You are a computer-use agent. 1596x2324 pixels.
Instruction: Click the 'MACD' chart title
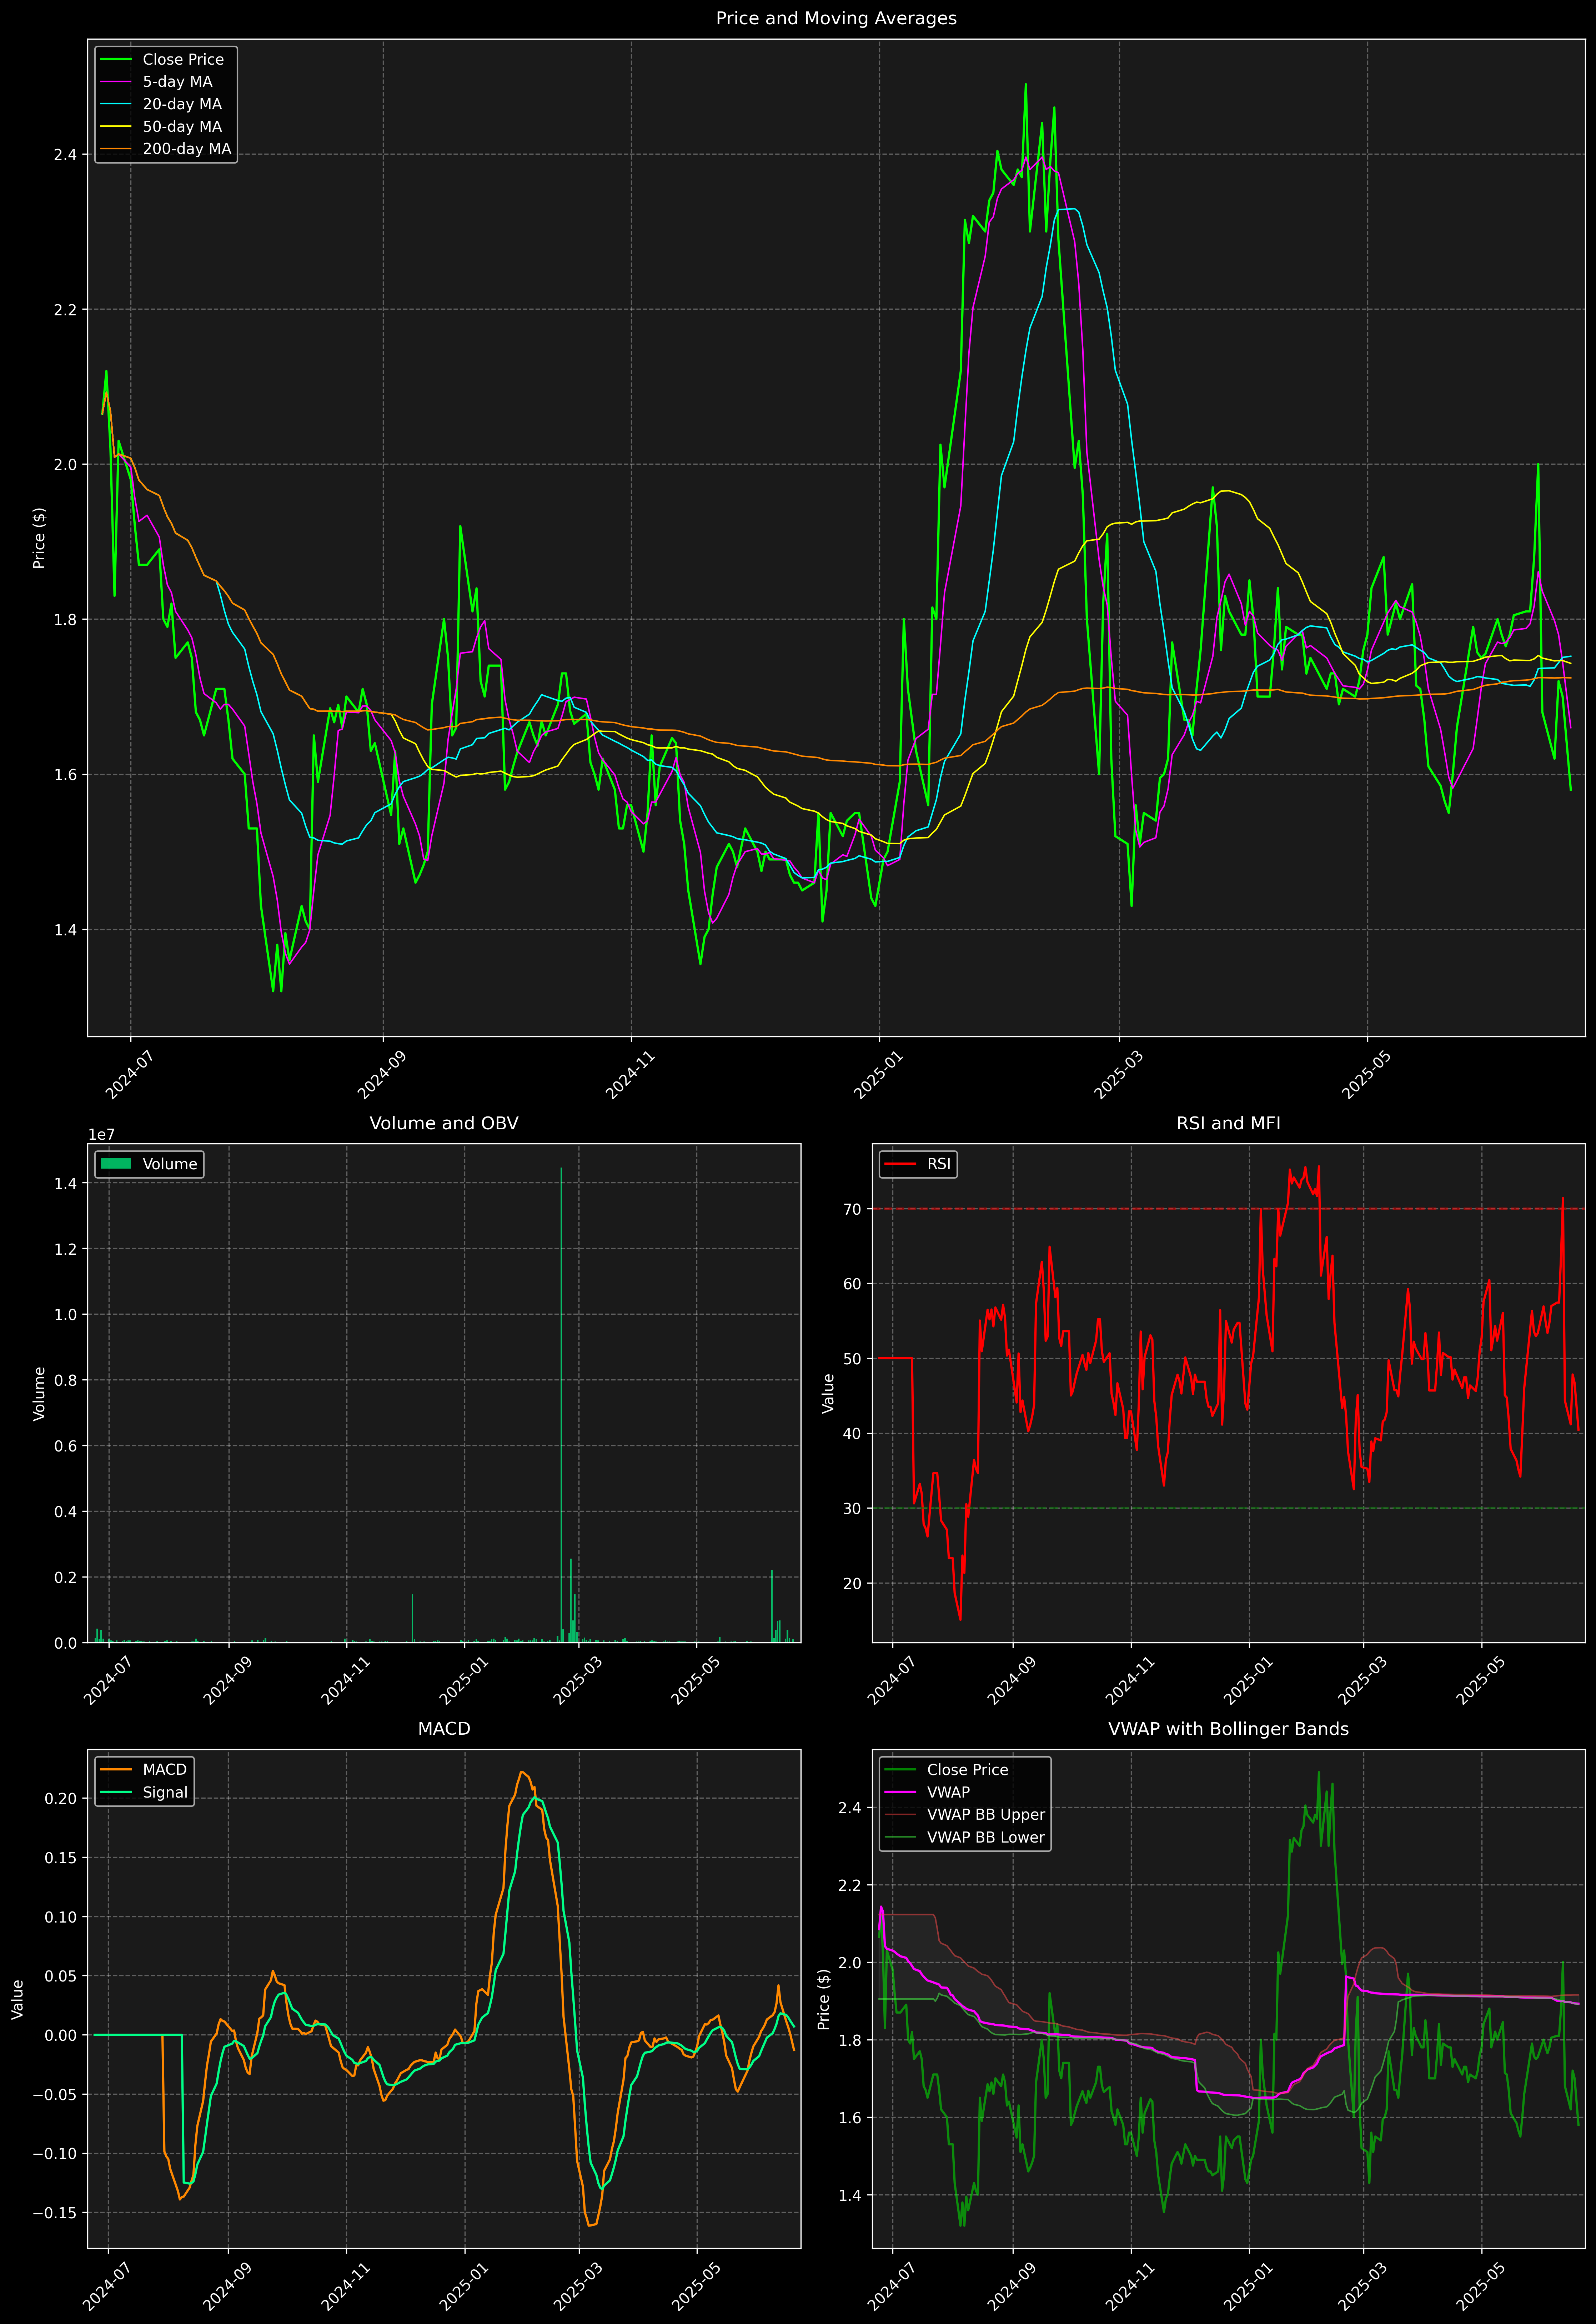click(x=444, y=1729)
